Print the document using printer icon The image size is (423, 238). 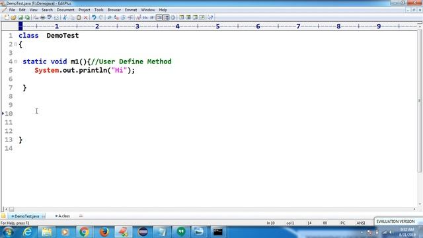(42, 18)
